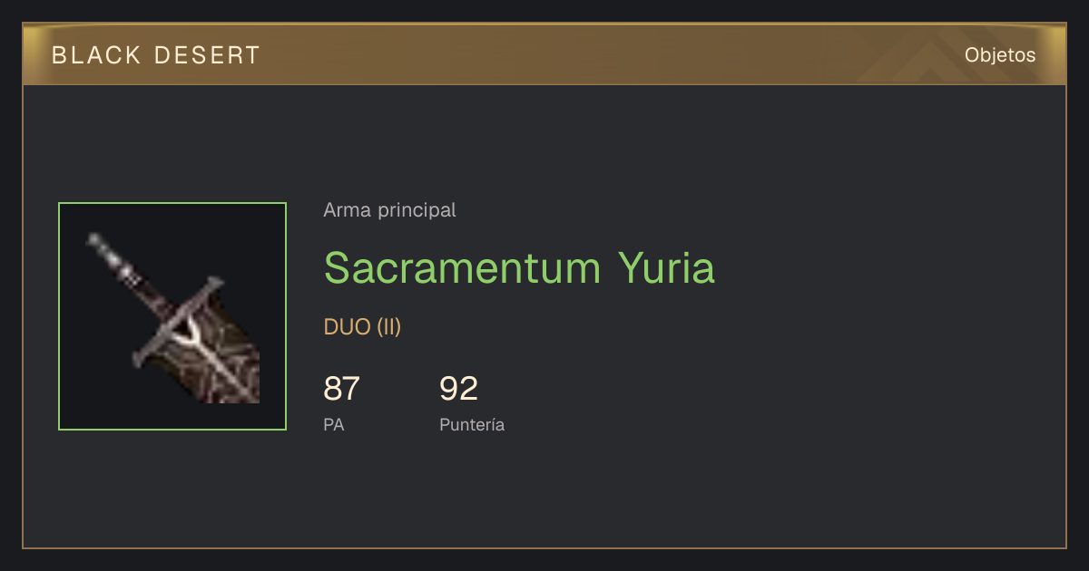This screenshot has width=1089, height=571.
Task: Click the Arma principal category label
Action: tap(389, 210)
